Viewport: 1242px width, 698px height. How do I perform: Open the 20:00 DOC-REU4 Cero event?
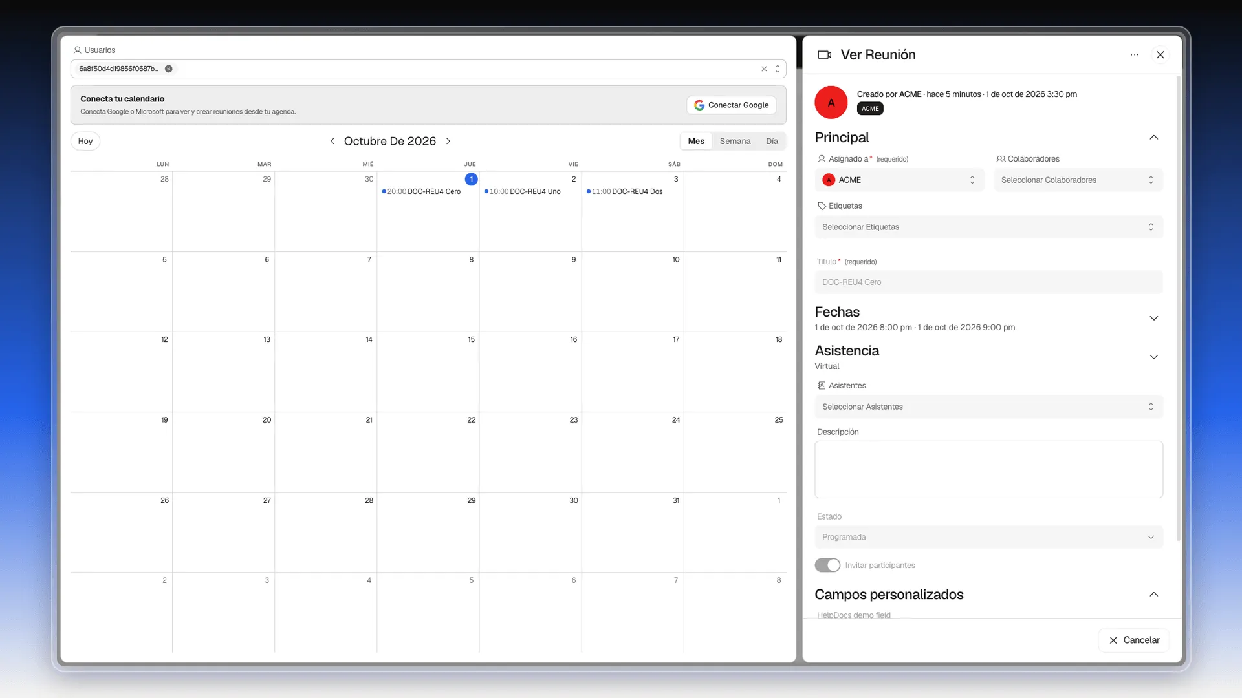(x=422, y=191)
